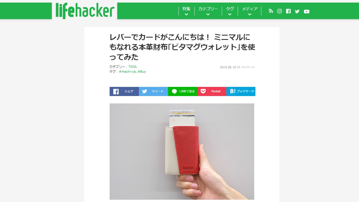Share article via Facebook シェア button
359x202 pixels.
pos(124,91)
